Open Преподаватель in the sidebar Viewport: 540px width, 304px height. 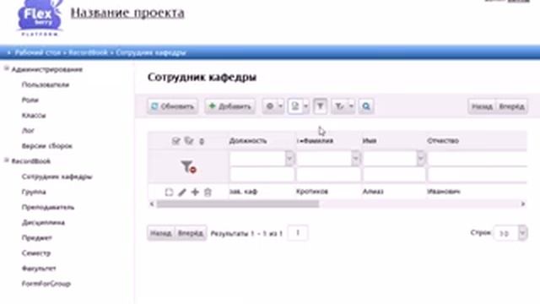point(48,207)
